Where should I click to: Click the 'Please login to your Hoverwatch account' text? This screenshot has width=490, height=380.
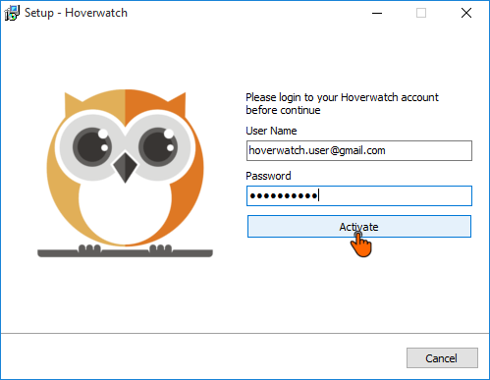click(x=342, y=97)
